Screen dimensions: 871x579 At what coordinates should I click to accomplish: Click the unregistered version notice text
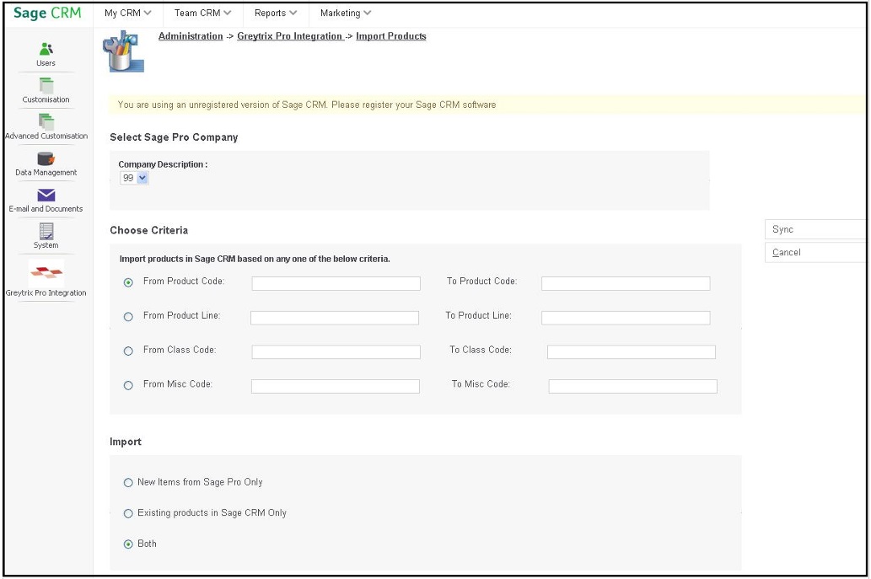pos(307,105)
